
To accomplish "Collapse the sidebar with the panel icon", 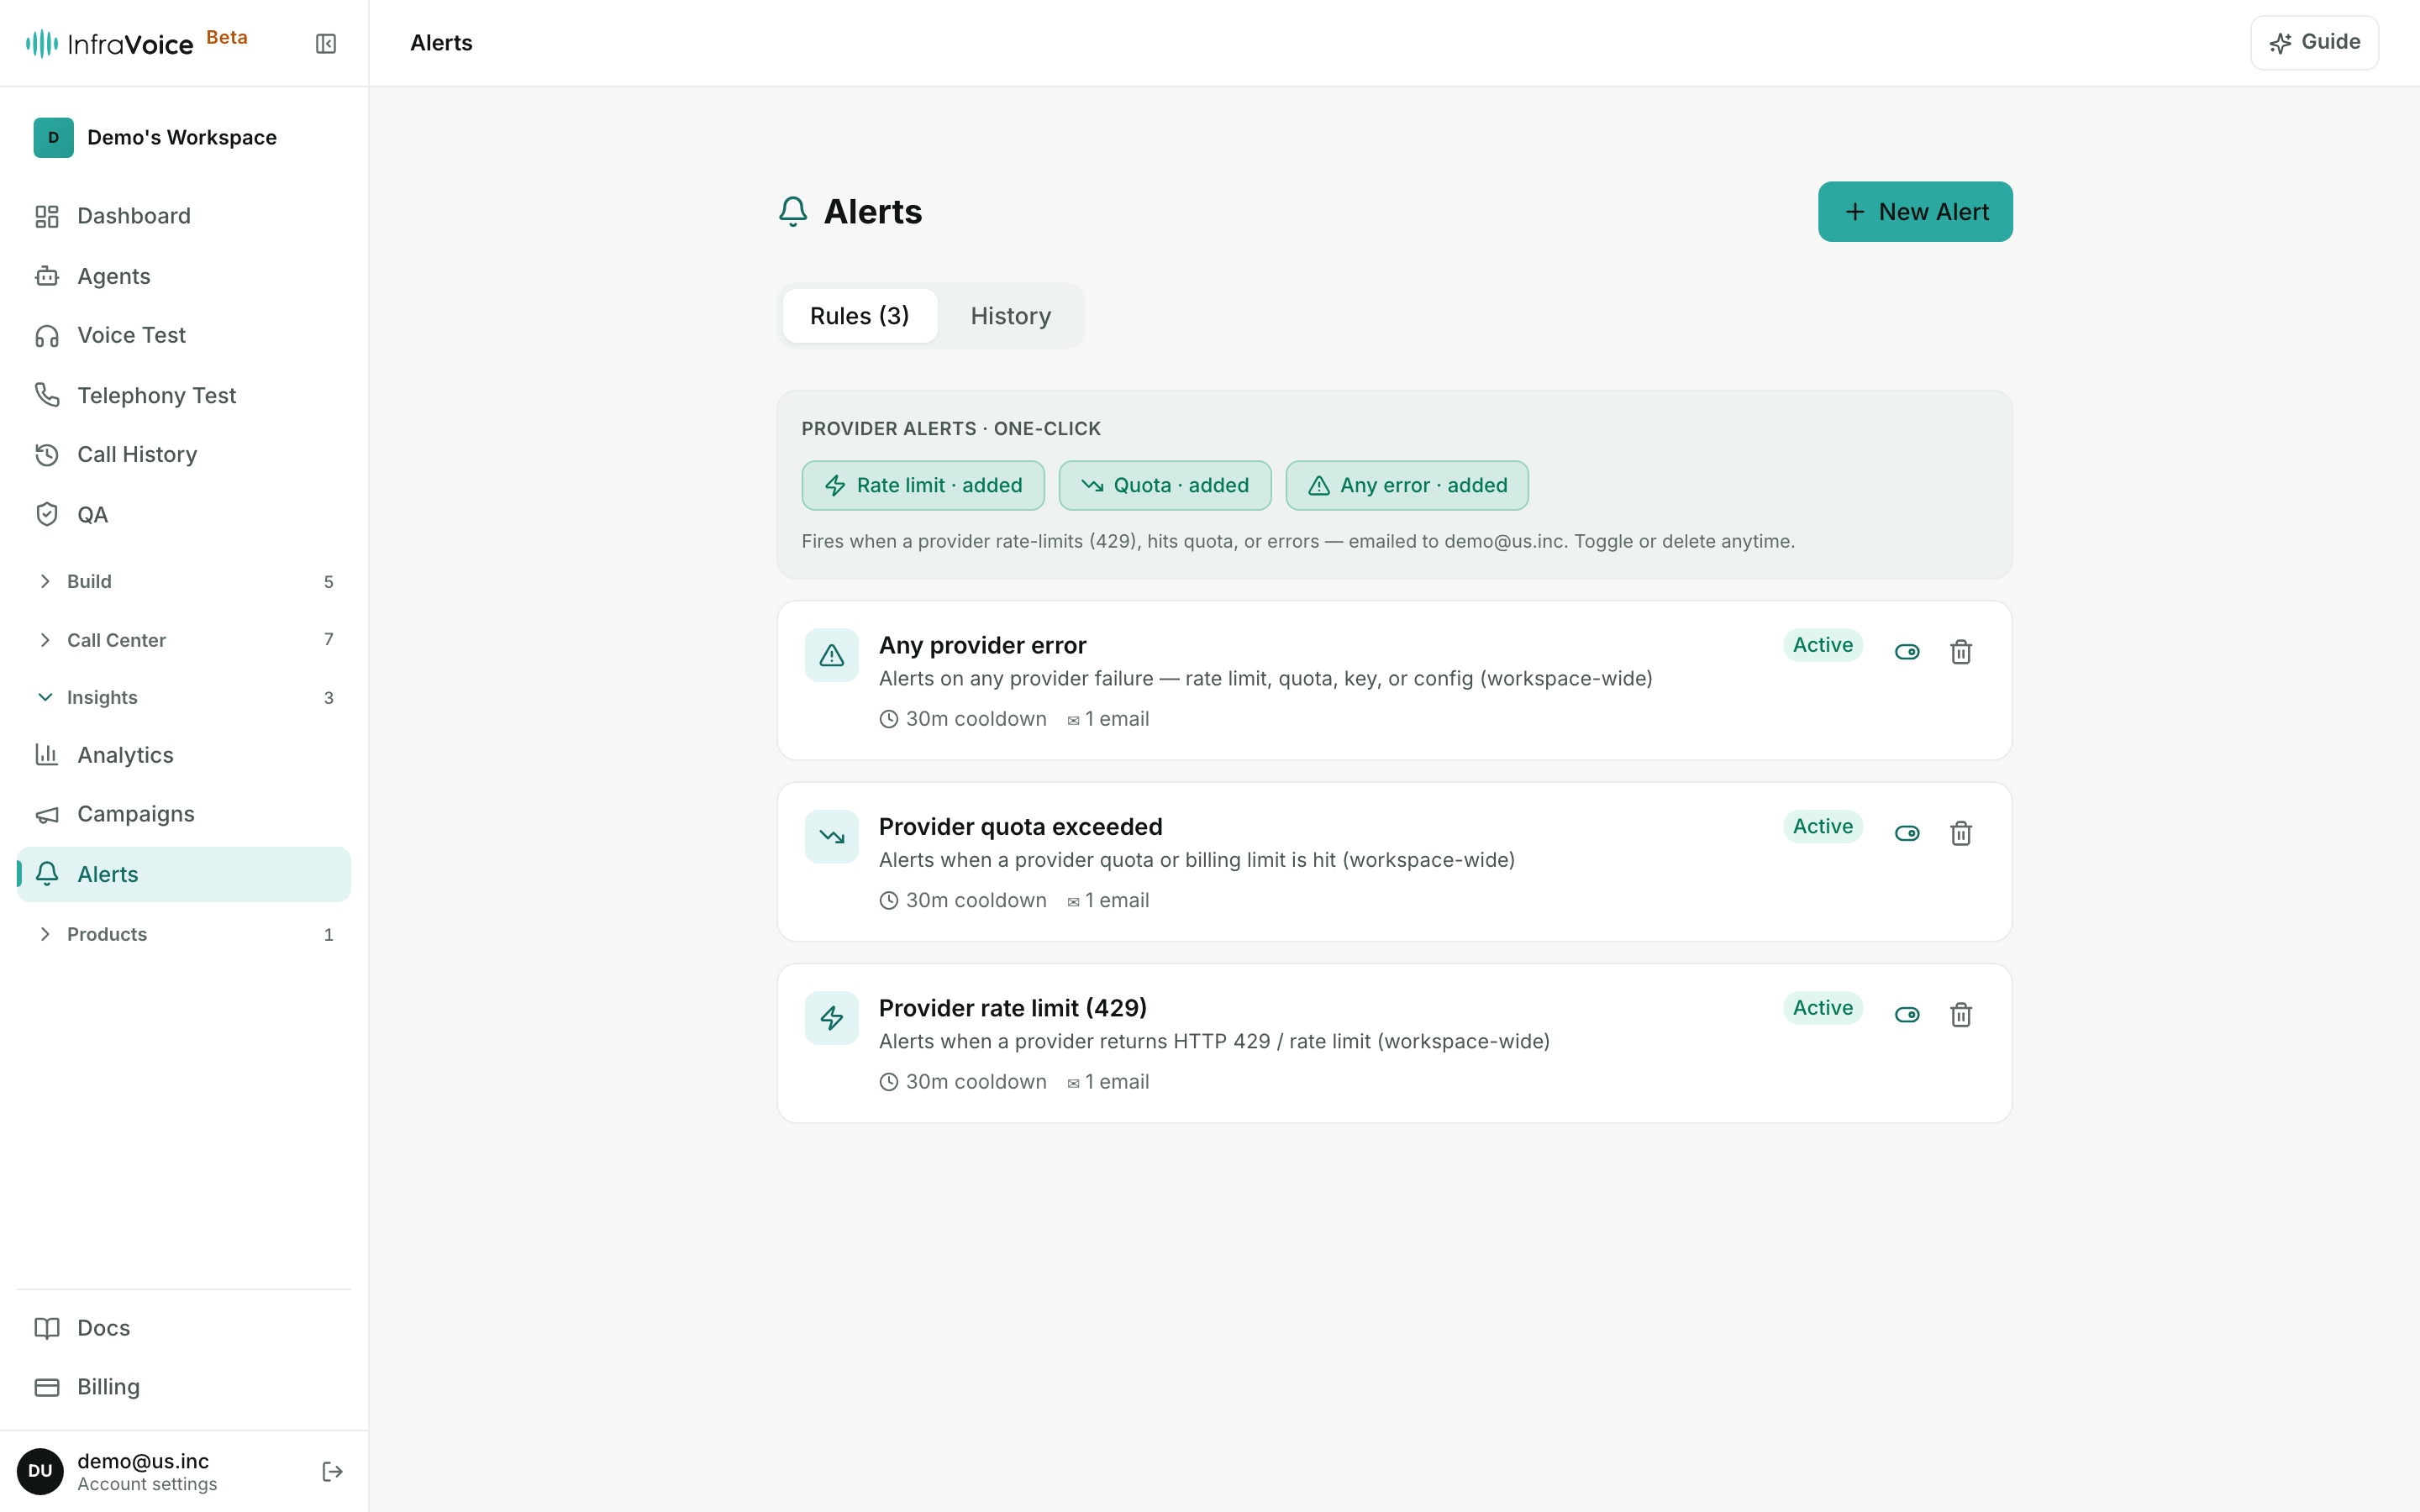I will tap(326, 43).
